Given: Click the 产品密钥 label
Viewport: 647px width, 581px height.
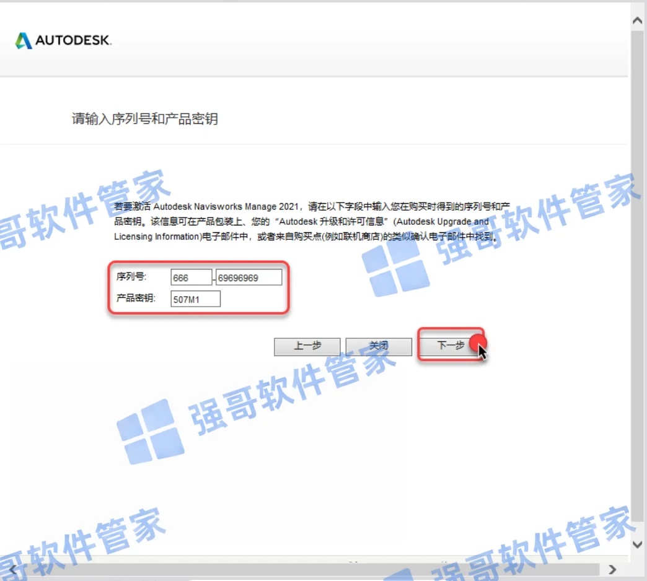Looking at the screenshot, I should click(136, 298).
